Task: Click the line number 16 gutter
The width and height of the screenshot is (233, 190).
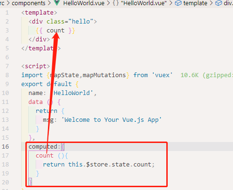Action: (5, 147)
